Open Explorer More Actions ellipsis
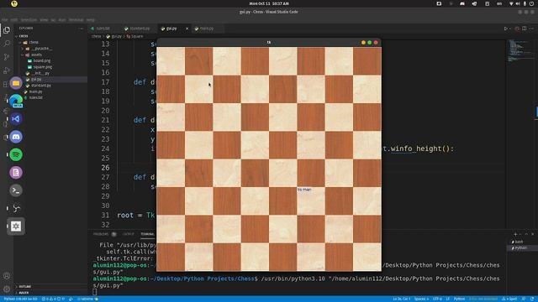Viewport: 538px width, 302px height. tap(81, 29)
